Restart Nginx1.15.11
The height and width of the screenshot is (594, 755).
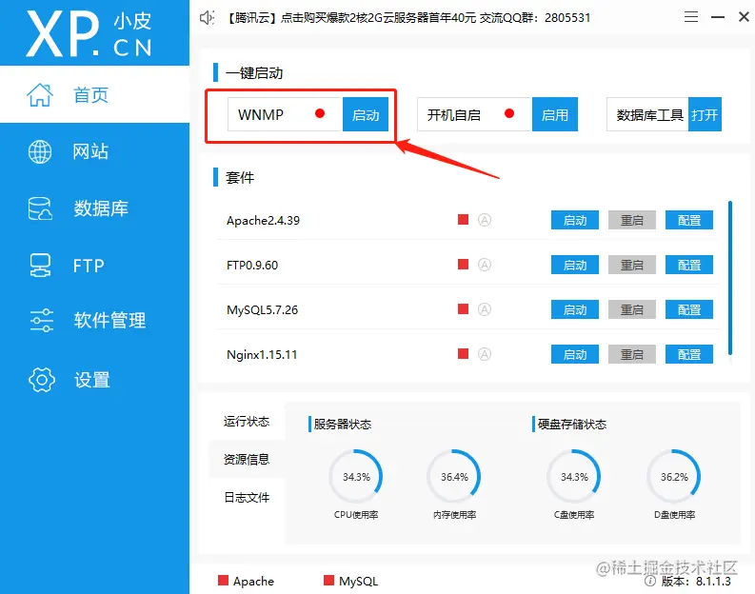pos(632,354)
